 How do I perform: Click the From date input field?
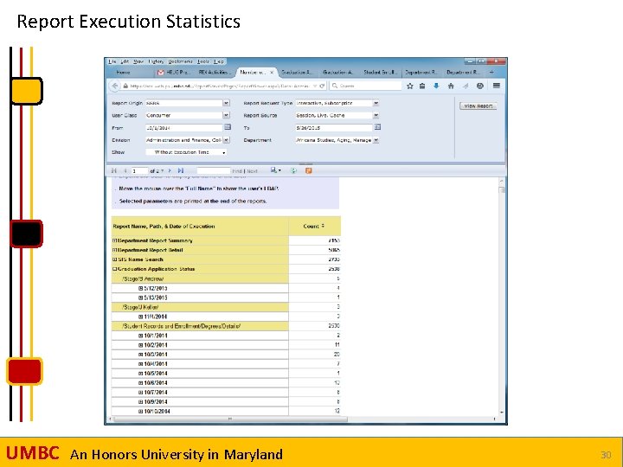click(x=184, y=128)
